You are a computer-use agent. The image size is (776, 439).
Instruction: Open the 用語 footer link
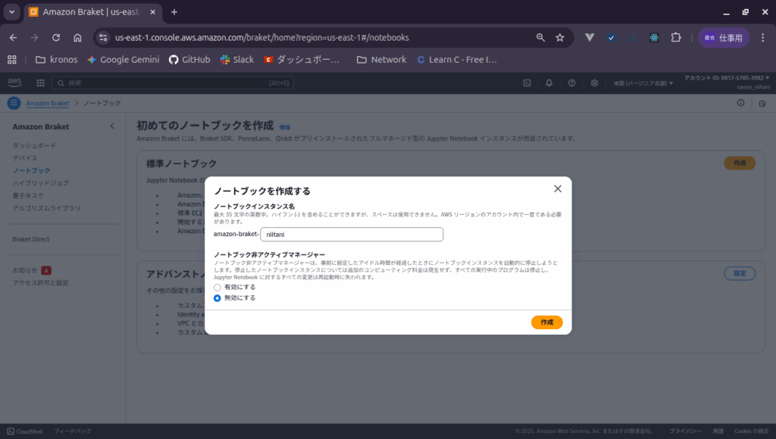pyautogui.click(x=718, y=431)
